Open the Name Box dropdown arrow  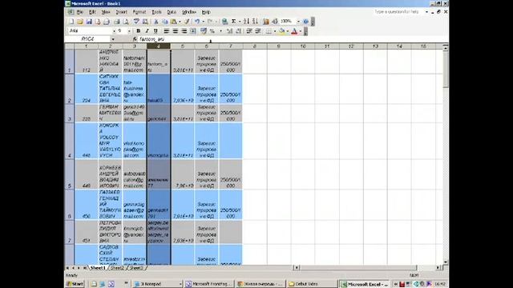pyautogui.click(x=113, y=39)
